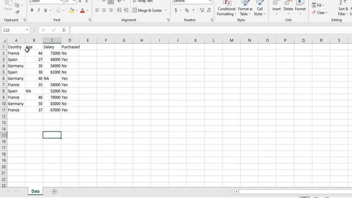Open the Fill Color dropdown arrow
Image resolution: width=352 pixels, height=198 pixels.
76,10
